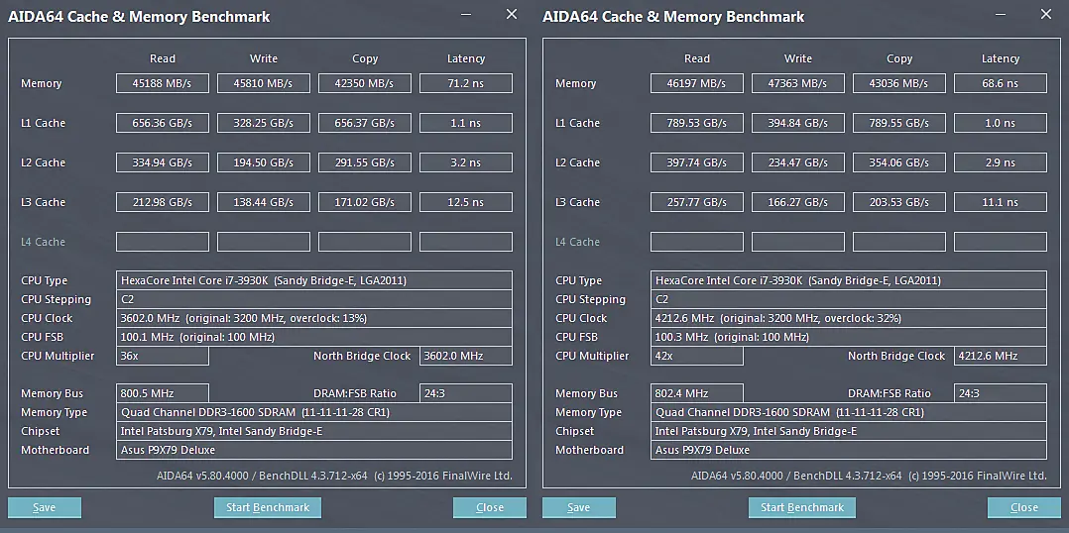Minimize the right AIDA64 window
The image size is (1069, 533).
click(x=1001, y=14)
